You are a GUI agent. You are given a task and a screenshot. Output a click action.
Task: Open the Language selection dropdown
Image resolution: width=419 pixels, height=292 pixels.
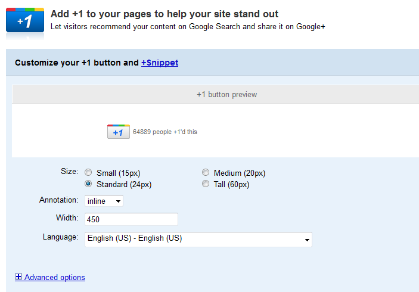coord(198,240)
